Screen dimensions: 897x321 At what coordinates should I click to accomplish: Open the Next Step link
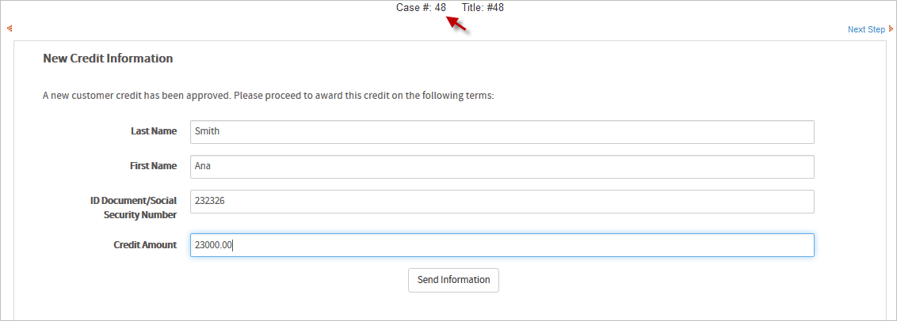(x=866, y=30)
